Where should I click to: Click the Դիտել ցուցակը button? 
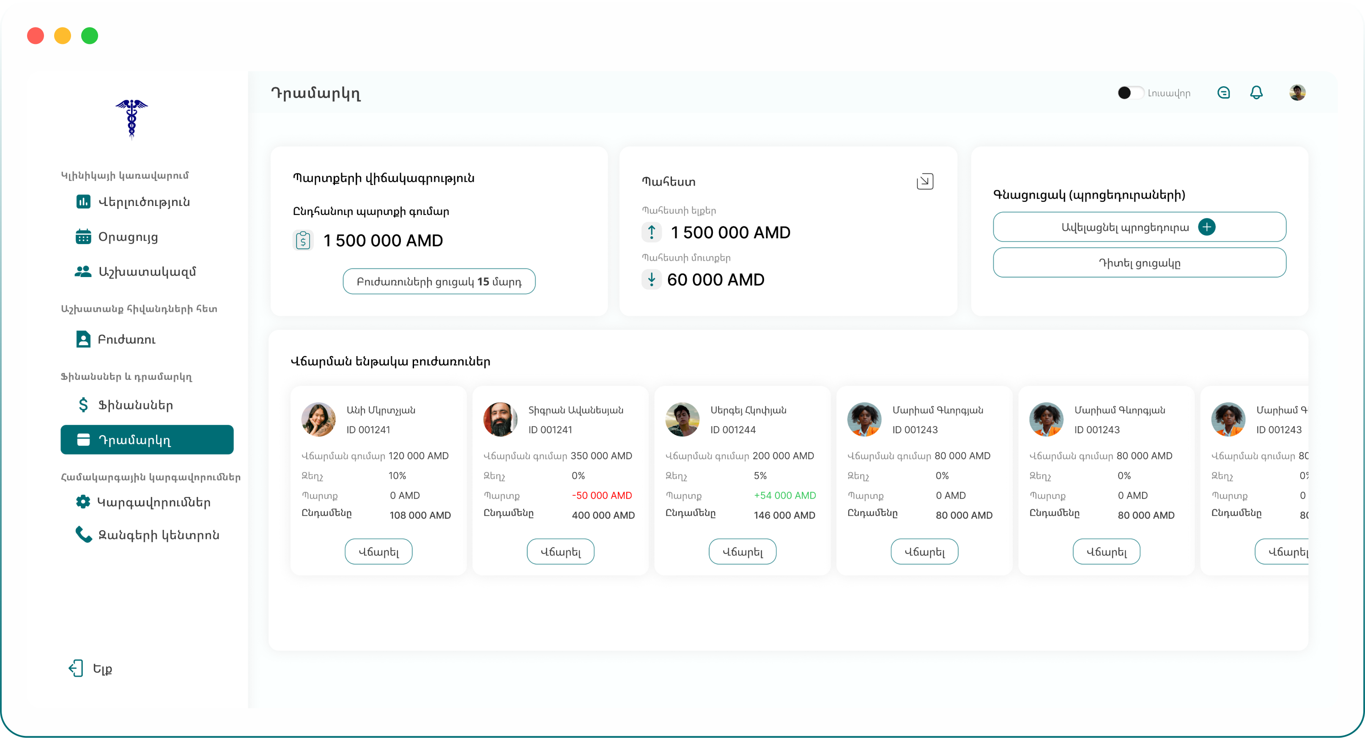[1139, 263]
